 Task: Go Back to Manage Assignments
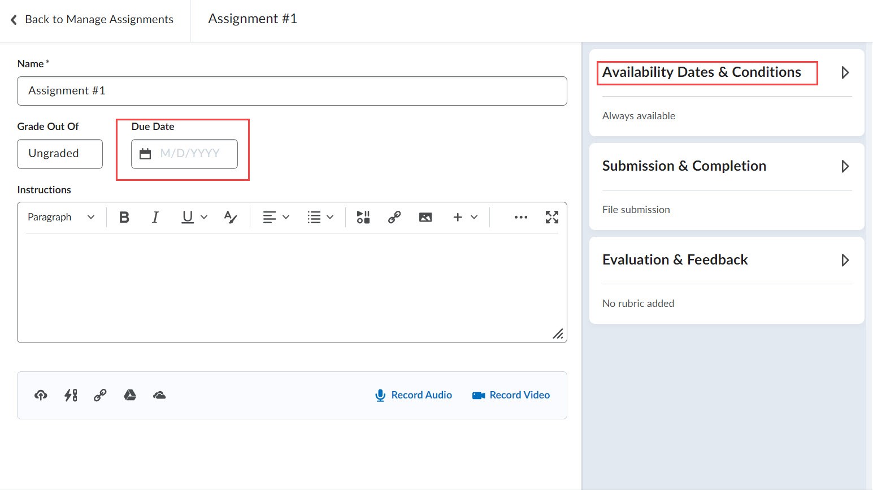[92, 19]
